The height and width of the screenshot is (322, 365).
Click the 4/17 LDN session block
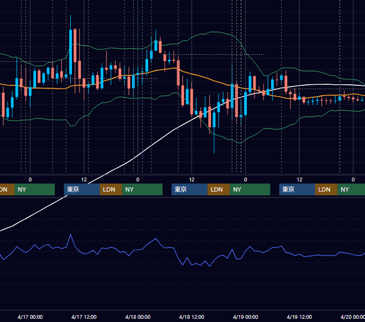pyautogui.click(x=111, y=189)
